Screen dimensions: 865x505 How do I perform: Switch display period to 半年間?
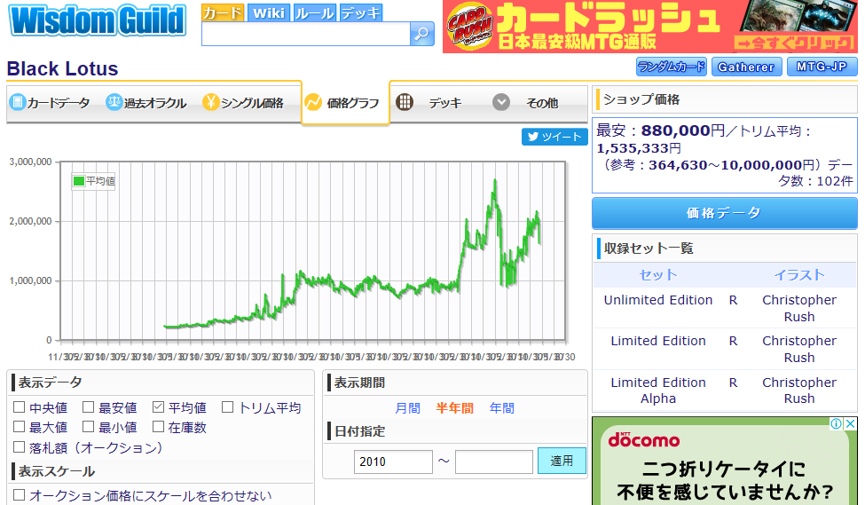tap(454, 408)
